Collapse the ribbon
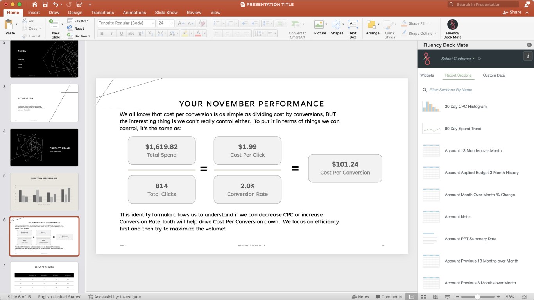The height and width of the screenshot is (300, 534). pyautogui.click(x=528, y=12)
